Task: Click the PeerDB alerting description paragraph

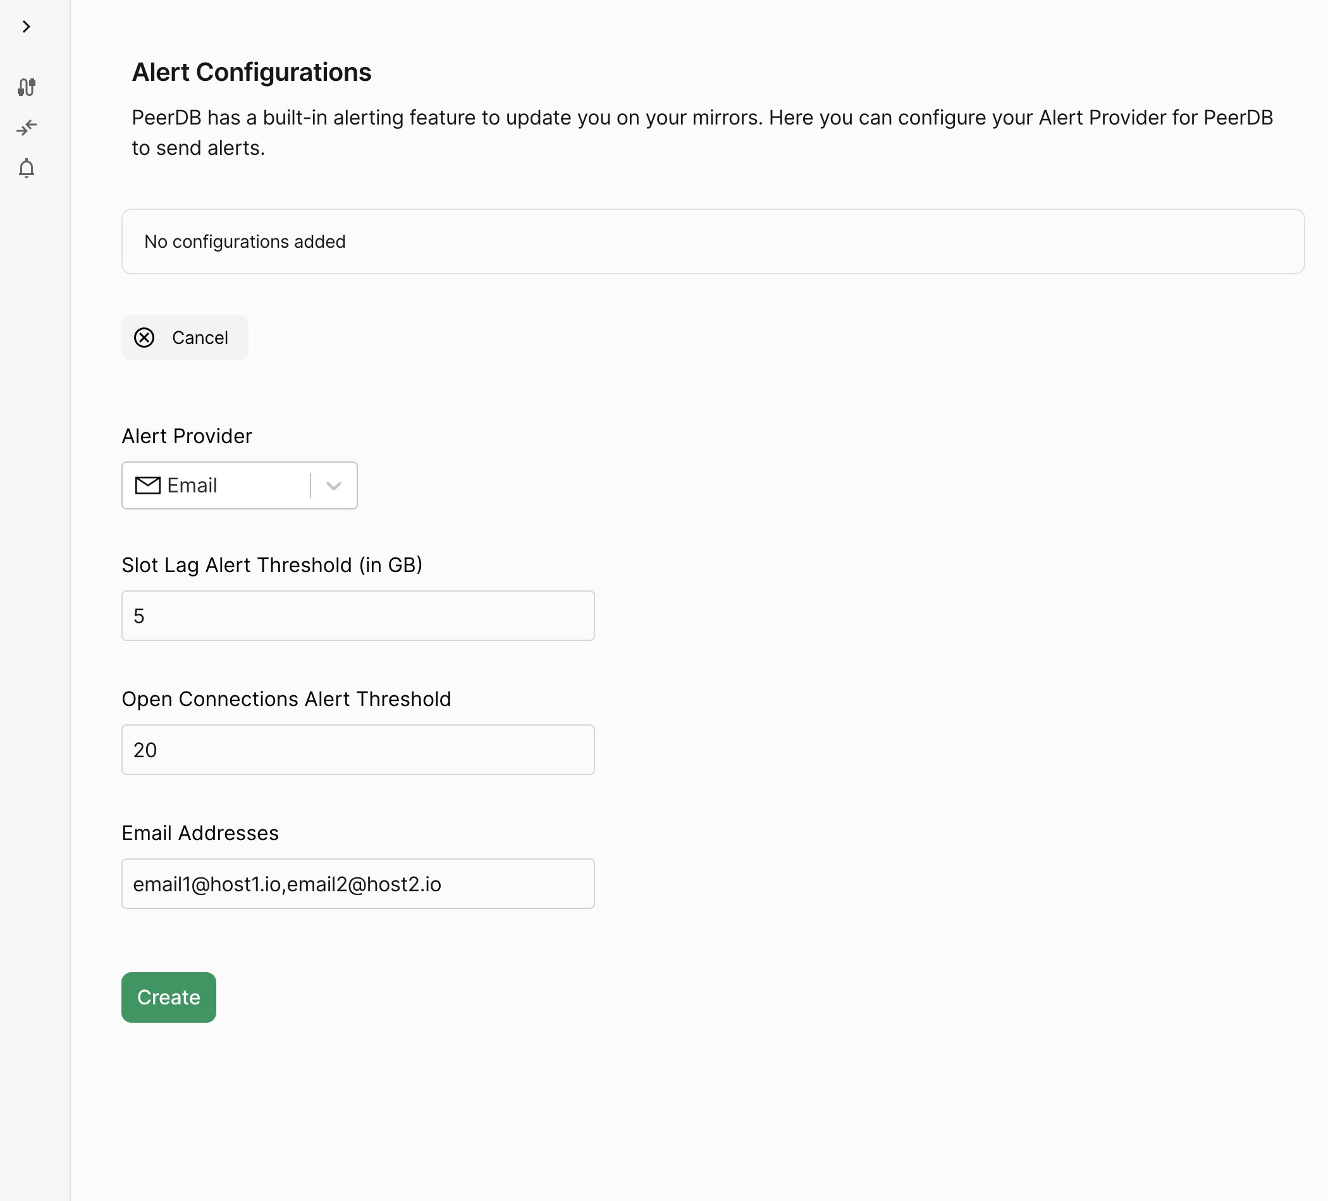Action: pos(702,132)
